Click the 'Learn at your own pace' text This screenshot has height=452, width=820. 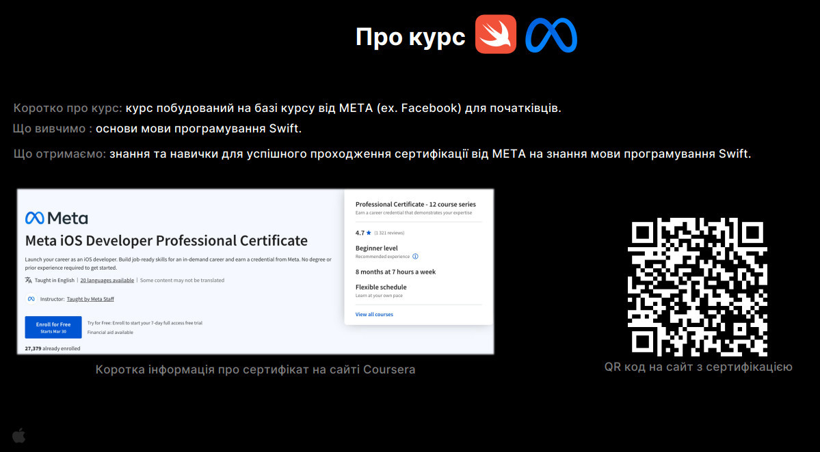pyautogui.click(x=379, y=296)
